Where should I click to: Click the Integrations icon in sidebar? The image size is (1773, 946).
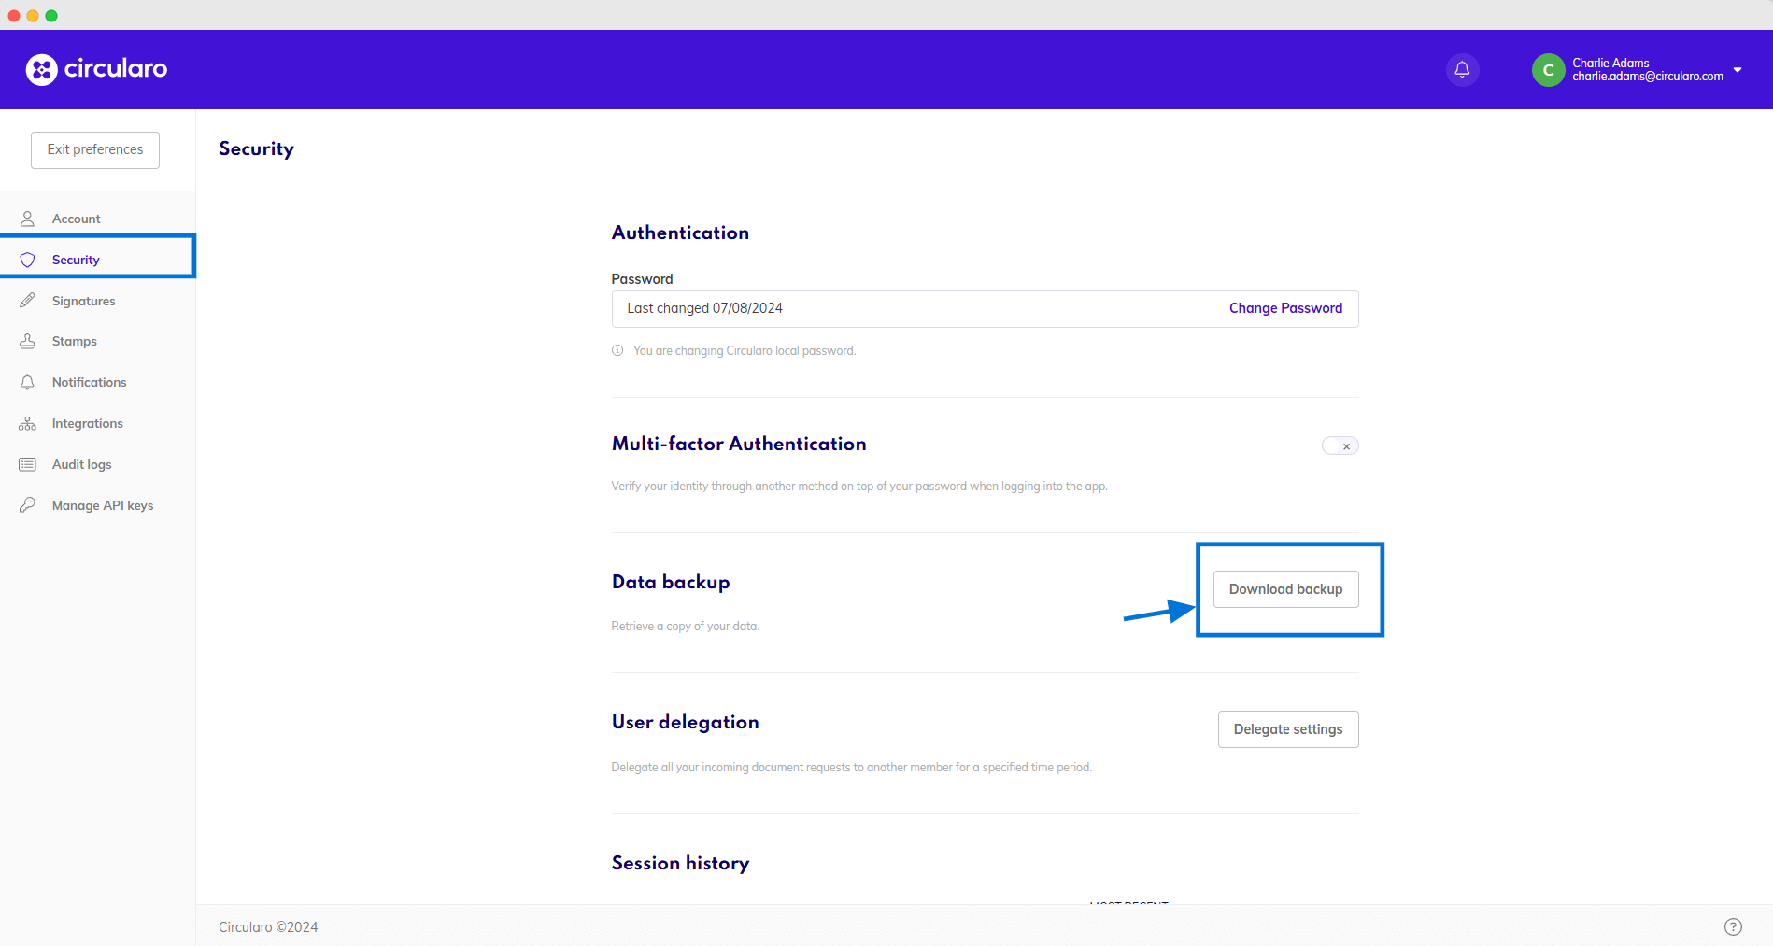pyautogui.click(x=28, y=424)
